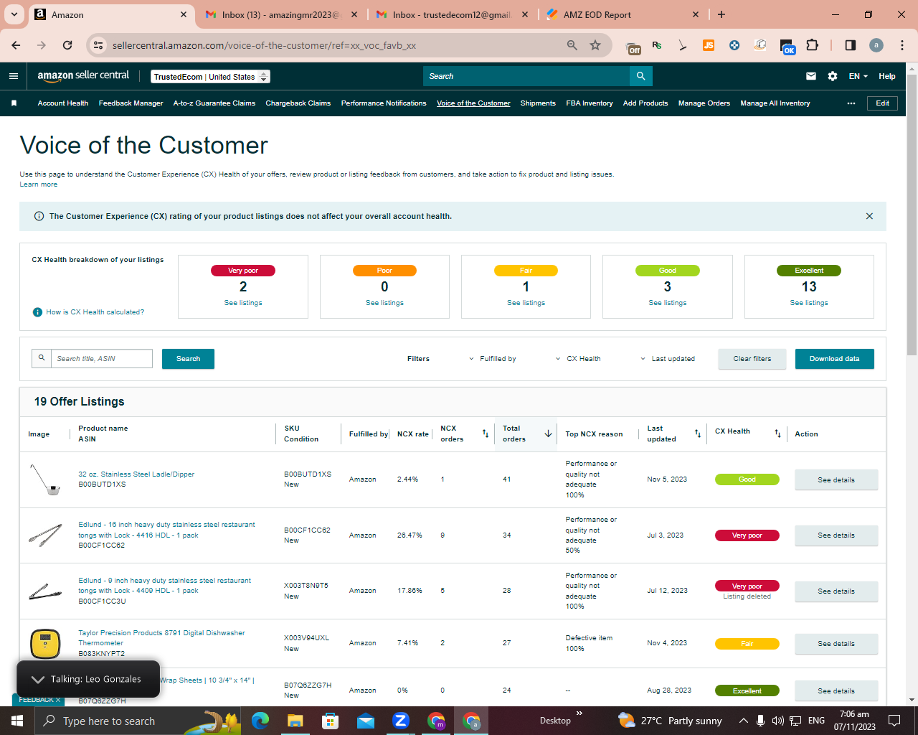Screen dimensions: 918x735
Task: Open the Microsoft Store in the taskbar
Action: 330,721
